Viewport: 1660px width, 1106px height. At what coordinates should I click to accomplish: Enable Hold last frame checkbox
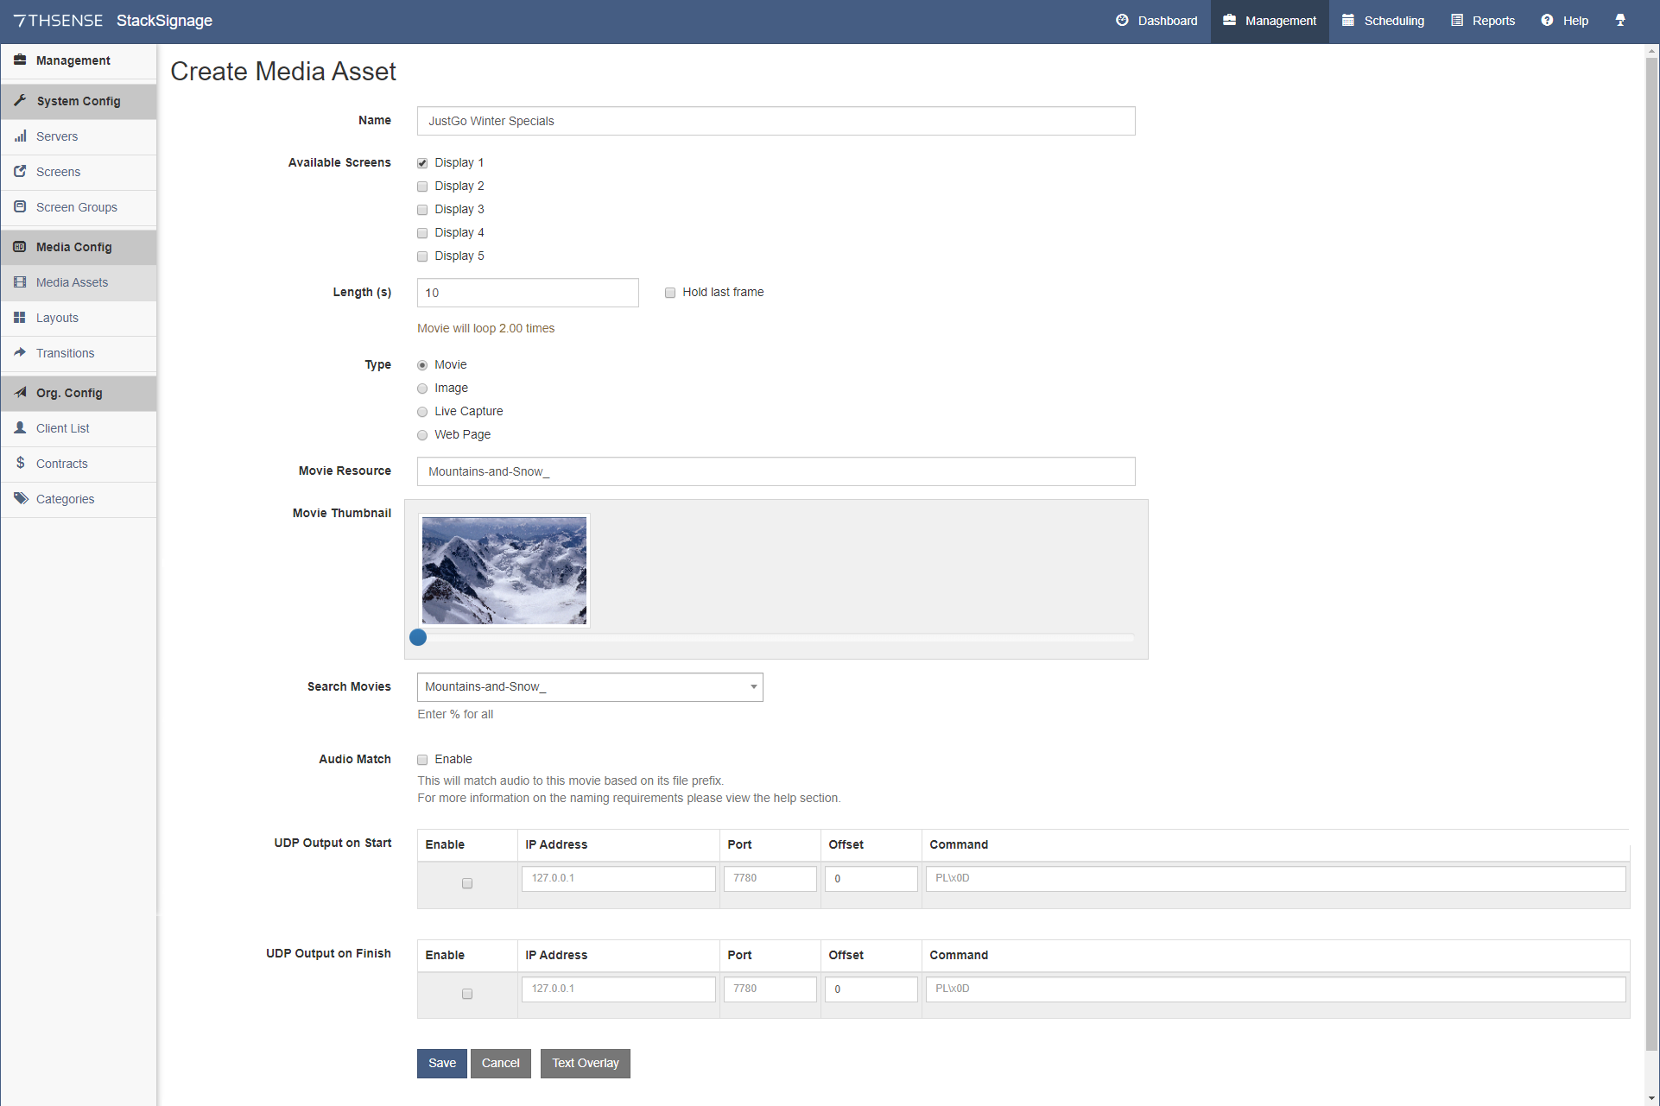coord(670,293)
